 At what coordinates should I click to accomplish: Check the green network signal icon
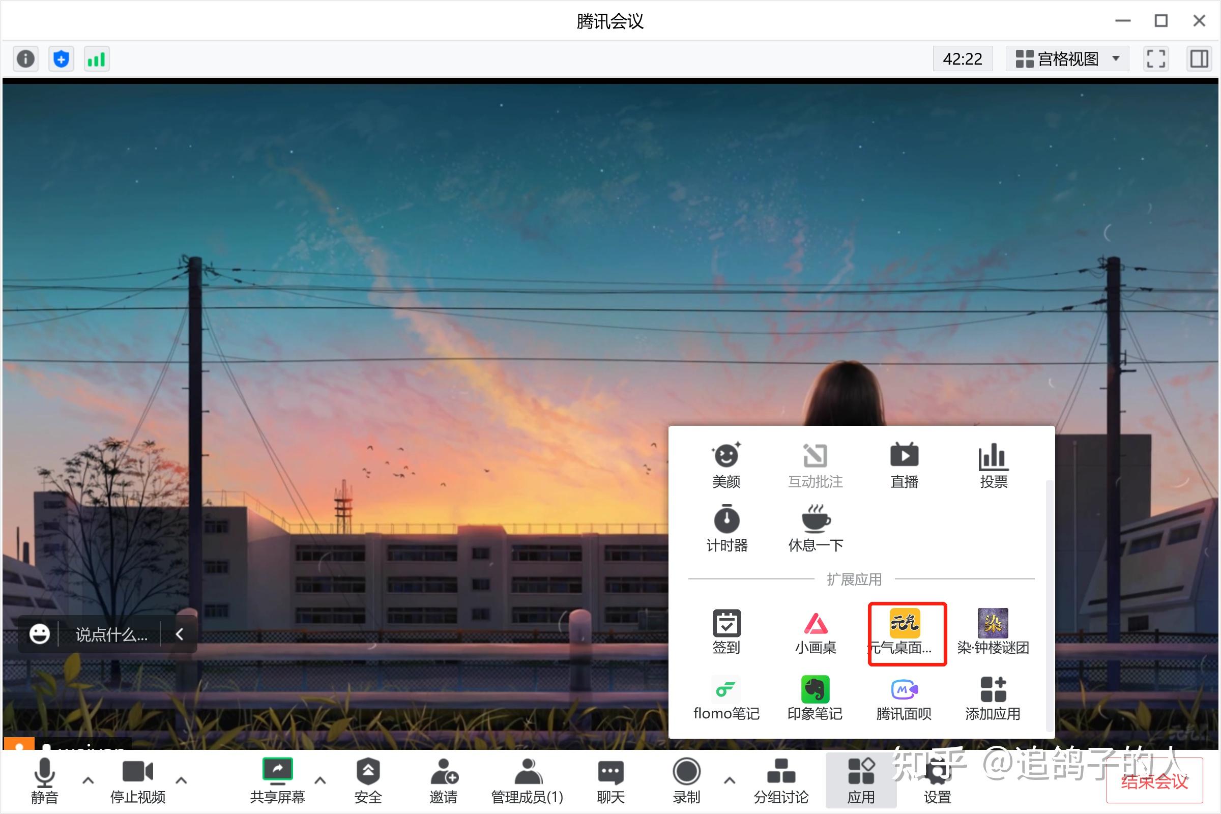pos(97,59)
